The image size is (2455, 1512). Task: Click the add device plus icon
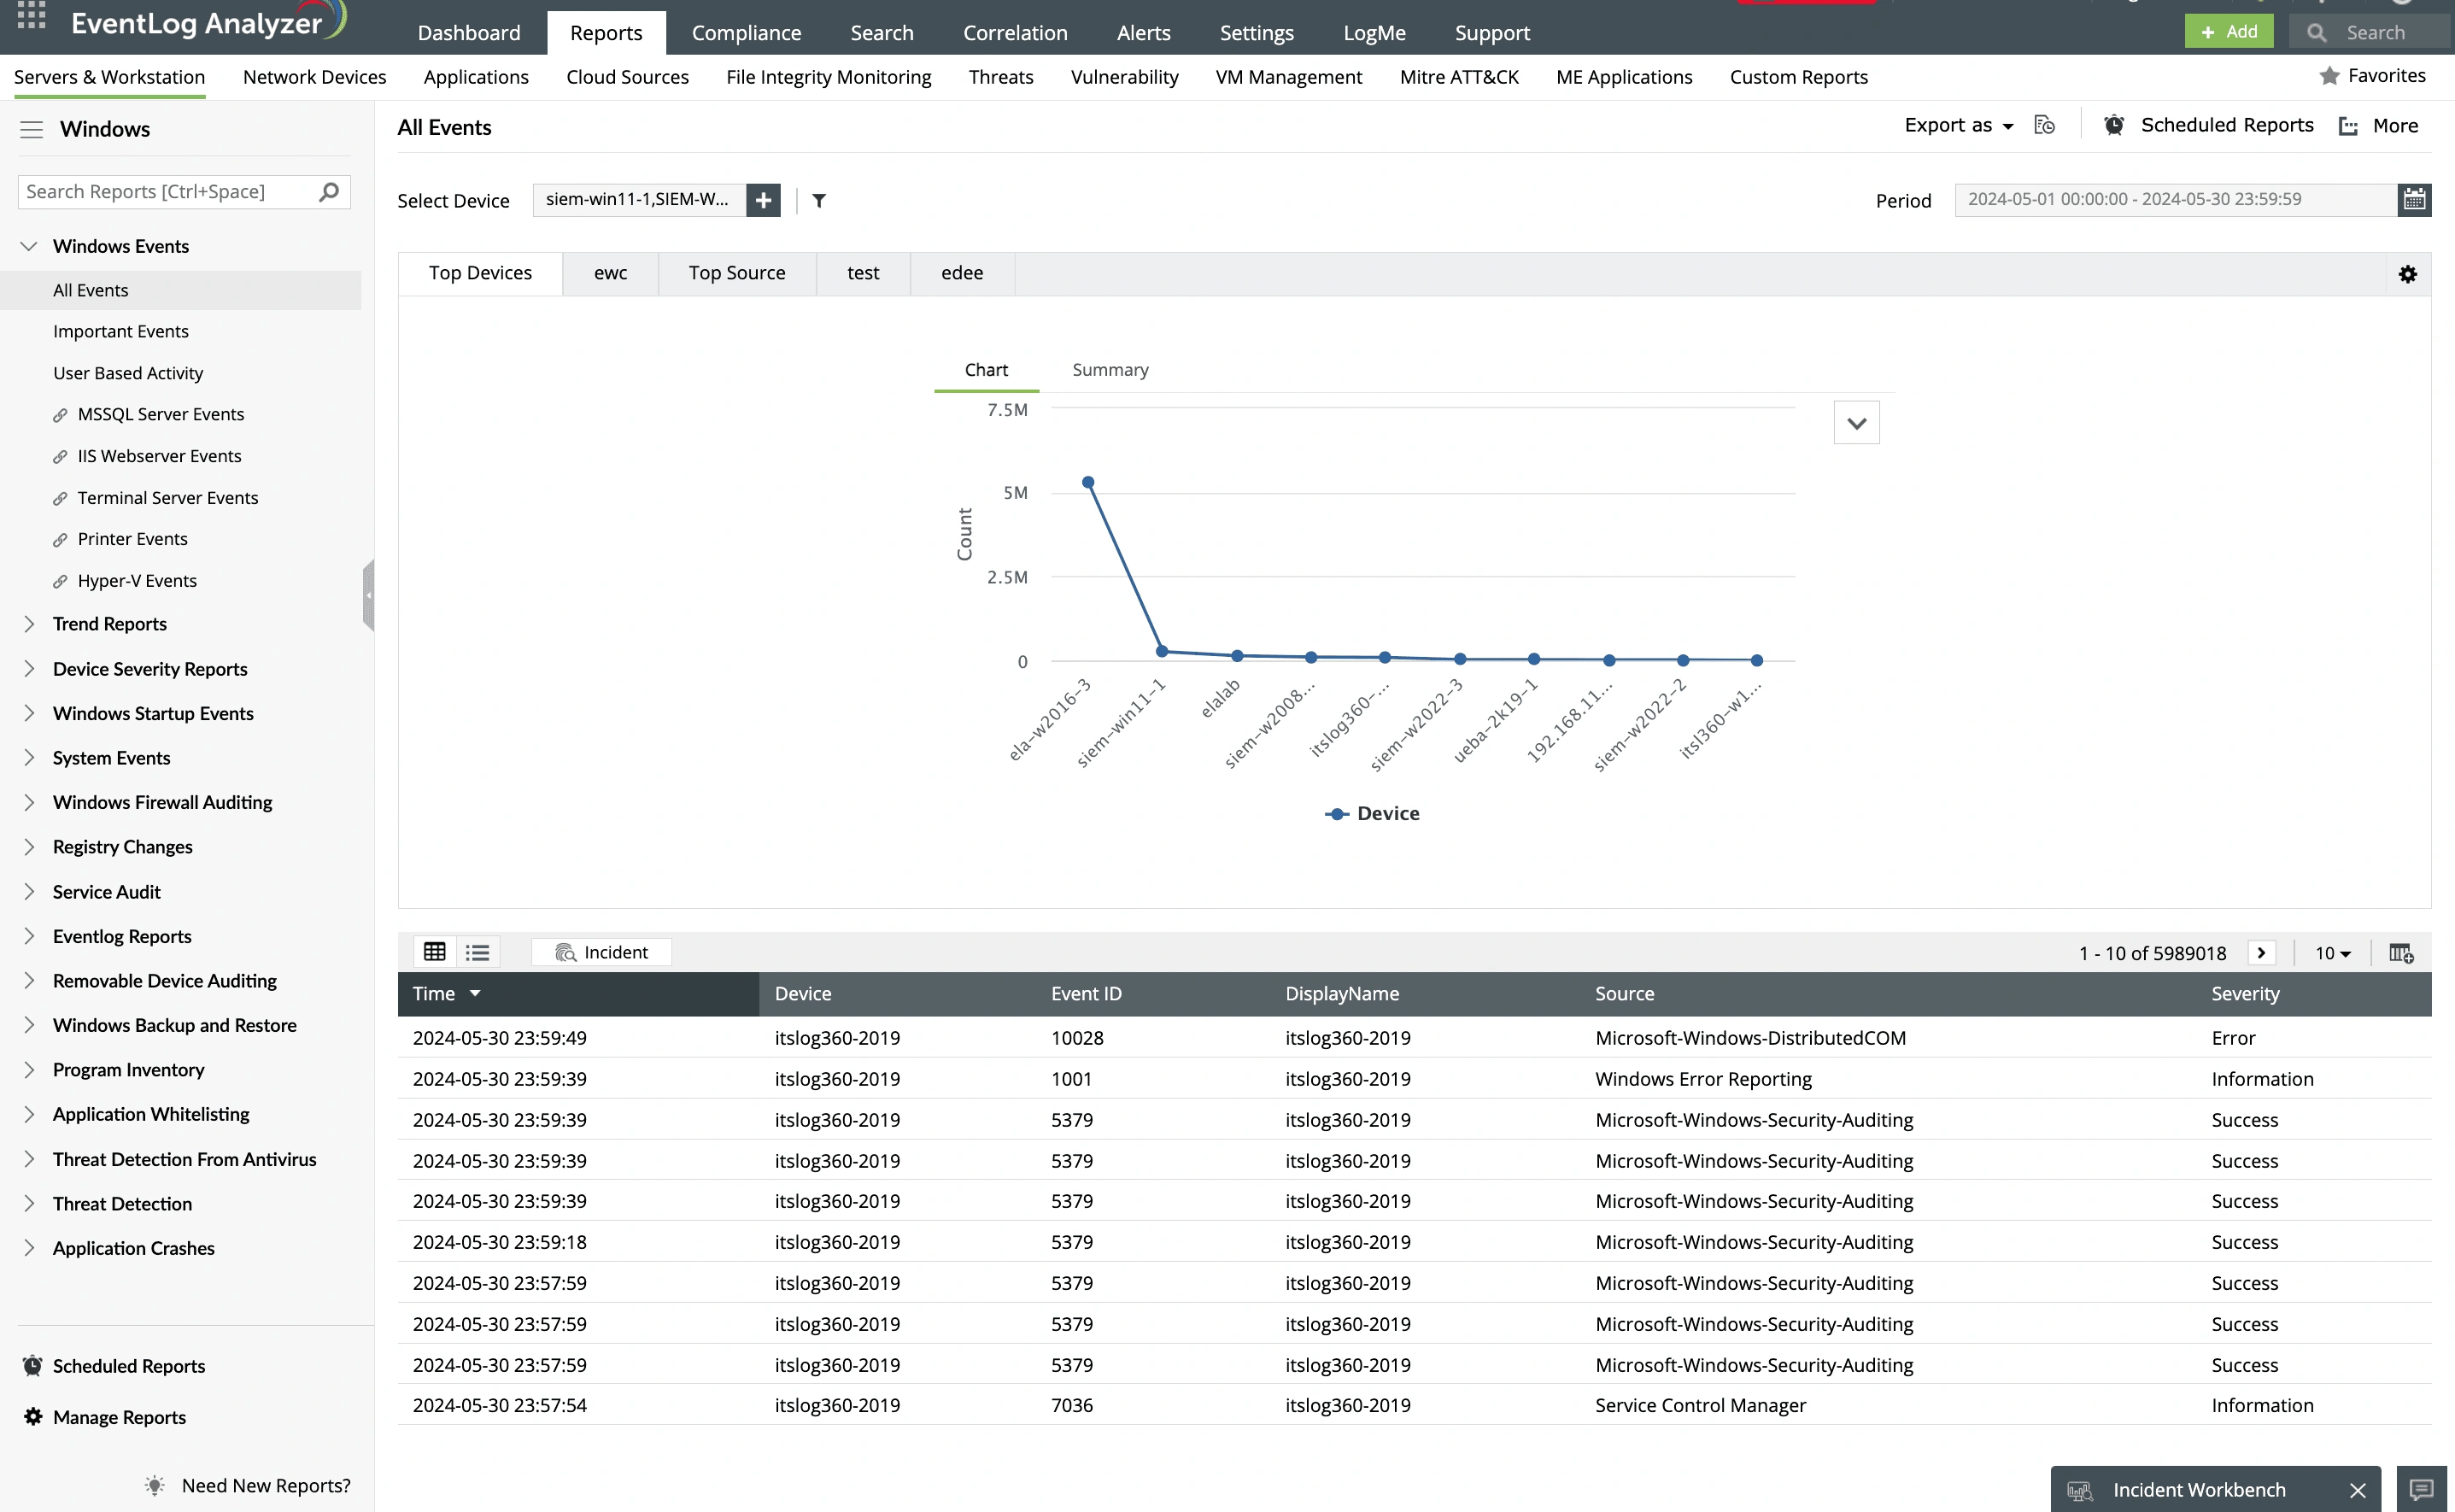tap(763, 200)
